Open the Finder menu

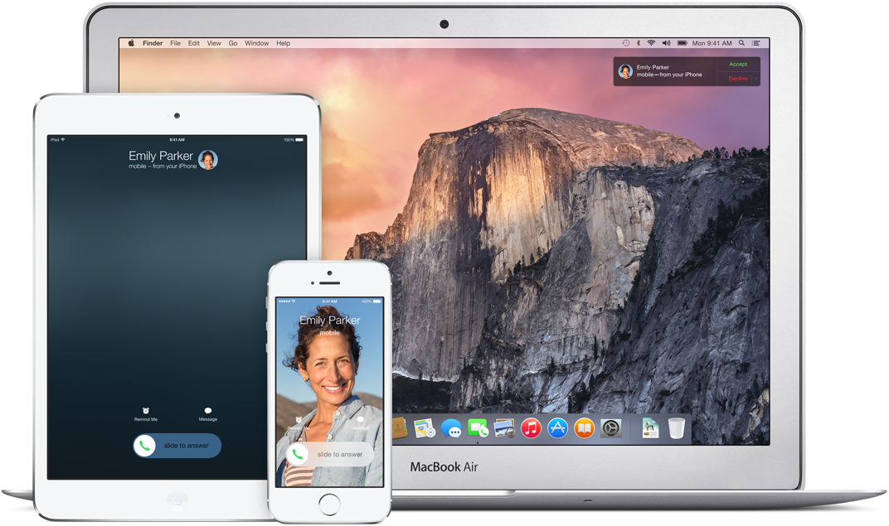tap(153, 43)
